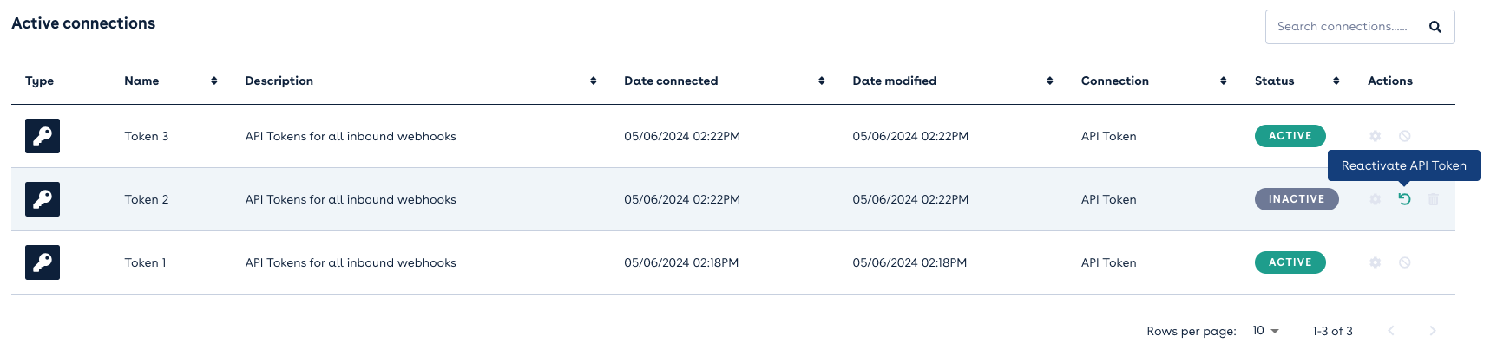This screenshot has width=1497, height=356.
Task: Deactivate Token 1 with the block icon
Action: 1404,262
